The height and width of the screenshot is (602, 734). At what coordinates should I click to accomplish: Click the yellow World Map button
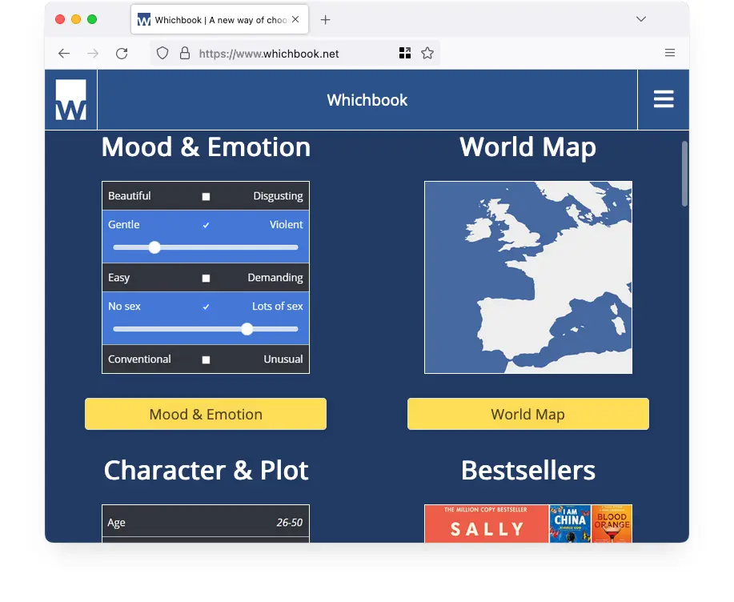point(528,414)
